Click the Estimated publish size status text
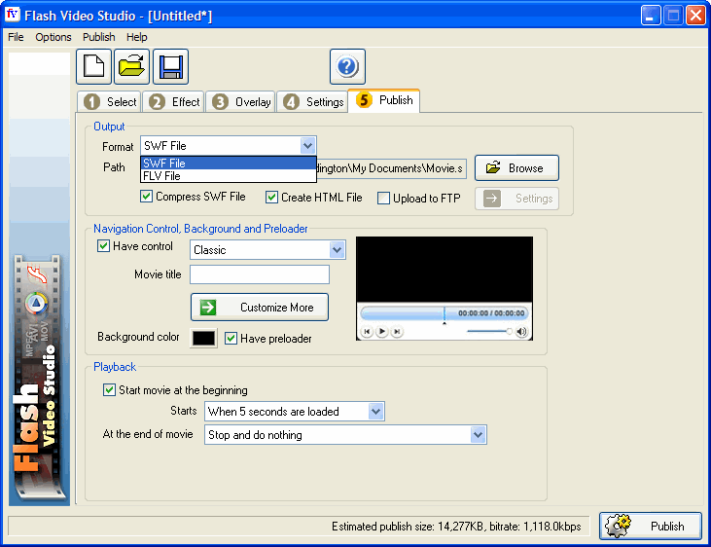 pyautogui.click(x=456, y=527)
